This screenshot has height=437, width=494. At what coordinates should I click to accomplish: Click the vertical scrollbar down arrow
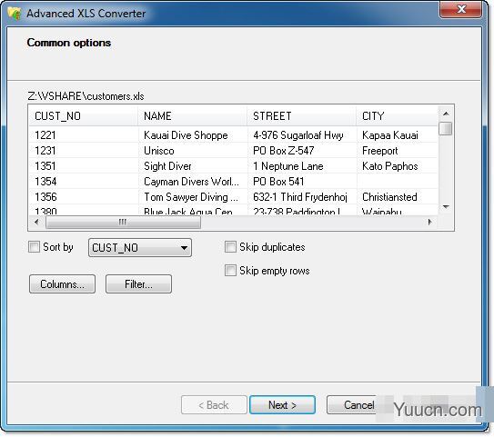(446, 207)
